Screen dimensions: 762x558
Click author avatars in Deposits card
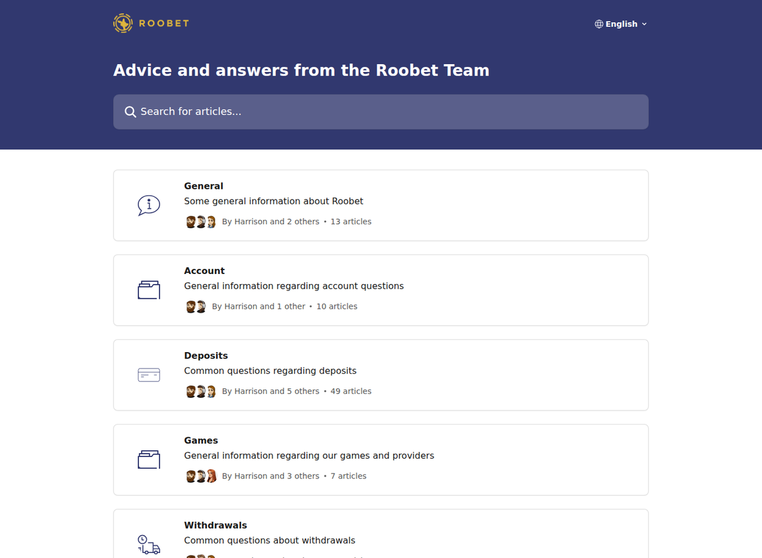201,391
